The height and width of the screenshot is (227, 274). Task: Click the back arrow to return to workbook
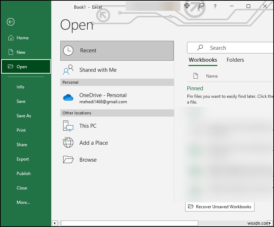[x=11, y=22]
